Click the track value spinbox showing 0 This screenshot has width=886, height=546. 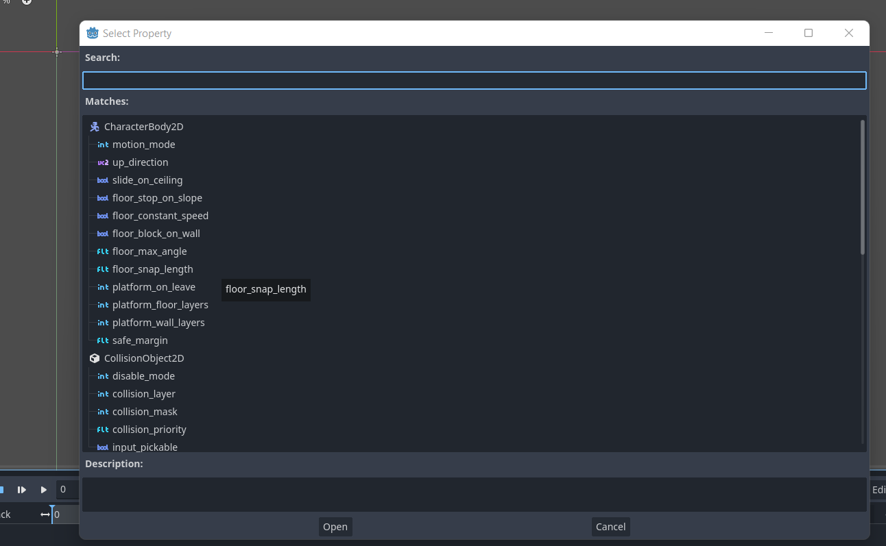point(67,489)
